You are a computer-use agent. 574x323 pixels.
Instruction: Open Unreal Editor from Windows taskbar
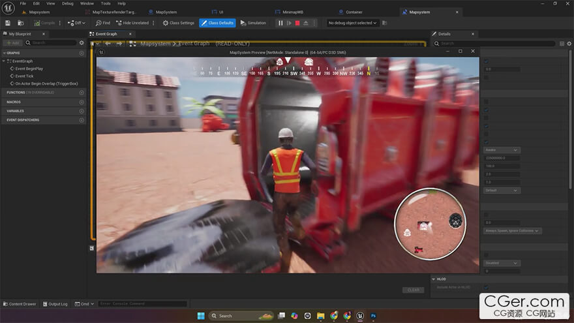pos(360,316)
